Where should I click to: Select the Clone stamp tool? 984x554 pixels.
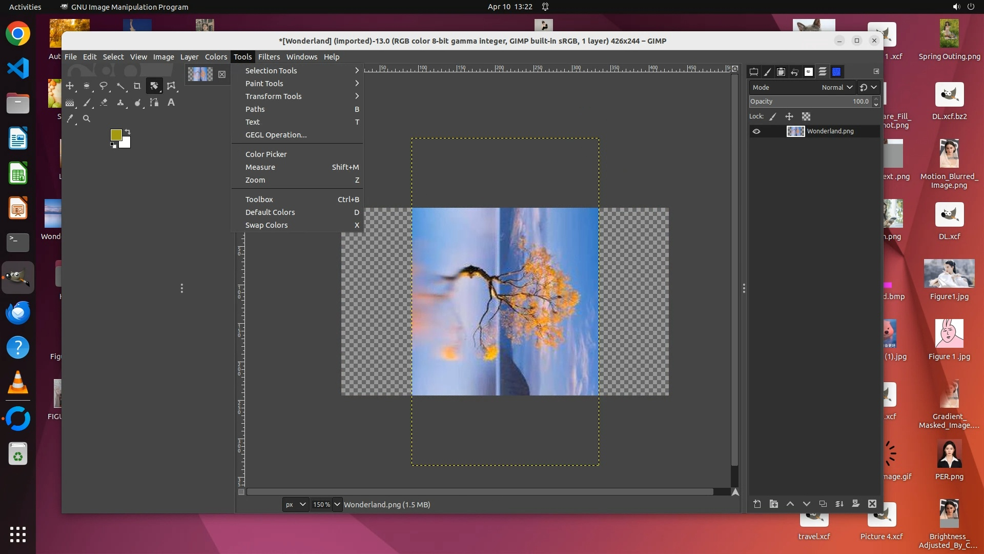point(120,103)
